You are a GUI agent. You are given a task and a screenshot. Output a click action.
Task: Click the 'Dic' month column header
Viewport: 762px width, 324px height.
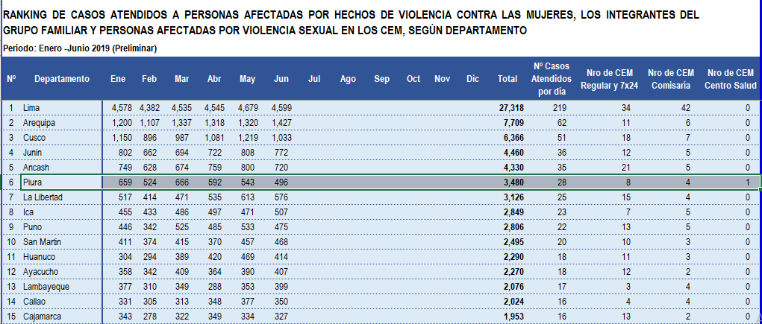click(x=472, y=79)
